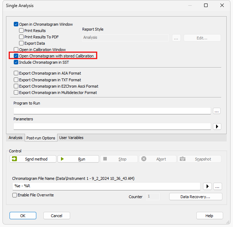The image size is (233, 227).
Task: Open Parameters arrow menu
Action: 217,127
